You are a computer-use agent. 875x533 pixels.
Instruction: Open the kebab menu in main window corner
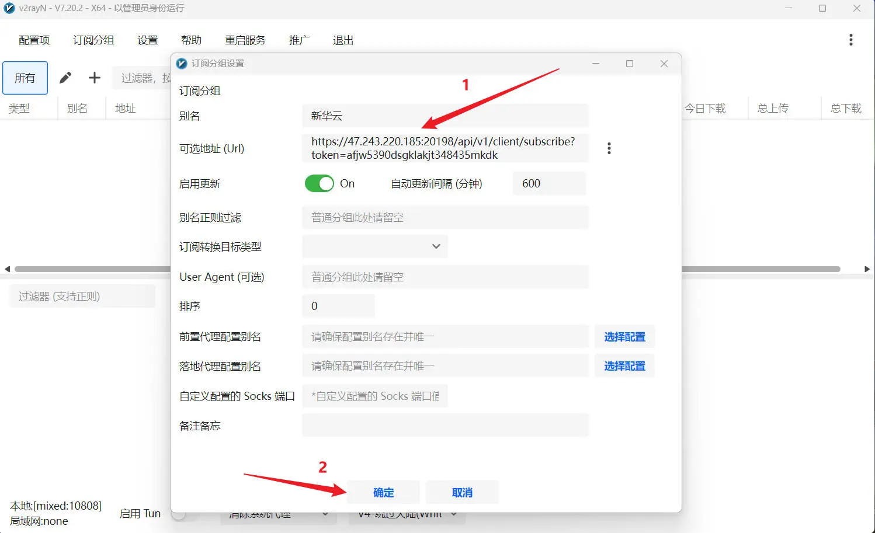point(851,40)
